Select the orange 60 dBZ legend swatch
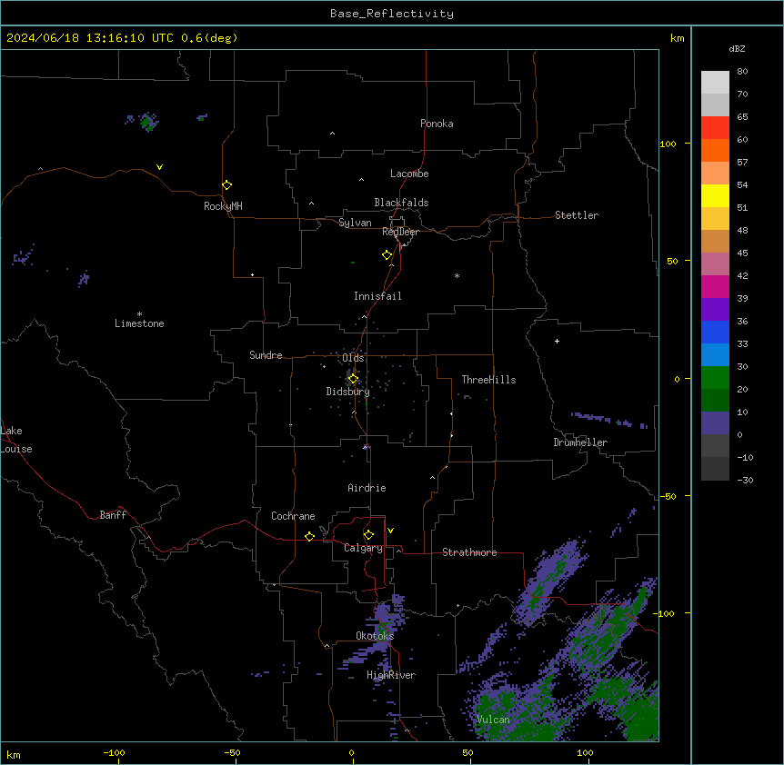Screen dimensions: 784x765 click(715, 150)
